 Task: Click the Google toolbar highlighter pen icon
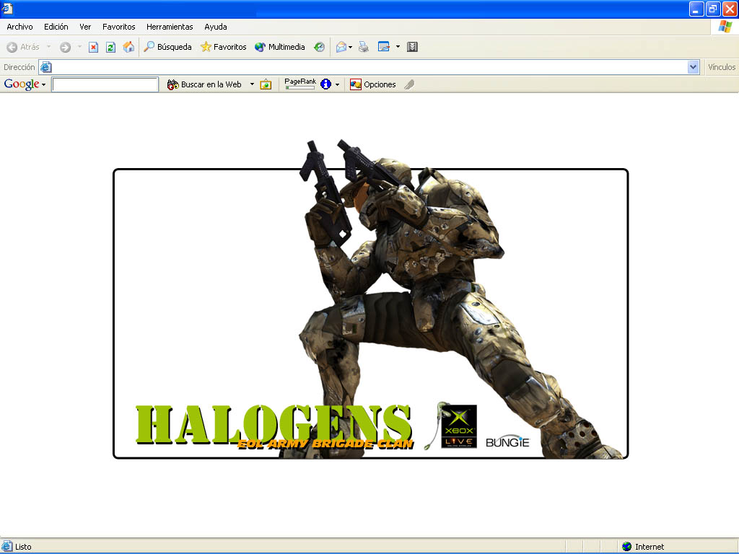coord(409,84)
